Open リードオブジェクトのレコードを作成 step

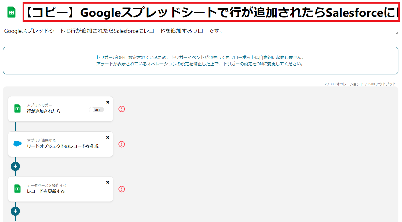(61, 144)
